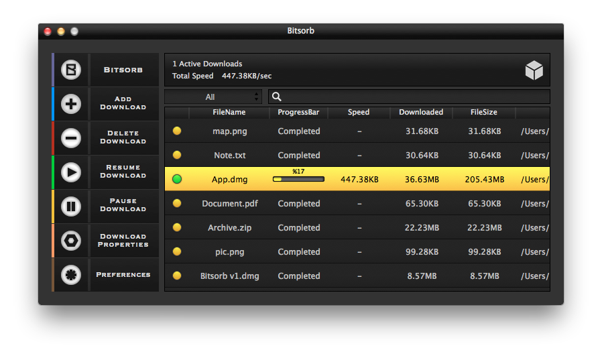Sort by the FileSize column header

click(484, 112)
